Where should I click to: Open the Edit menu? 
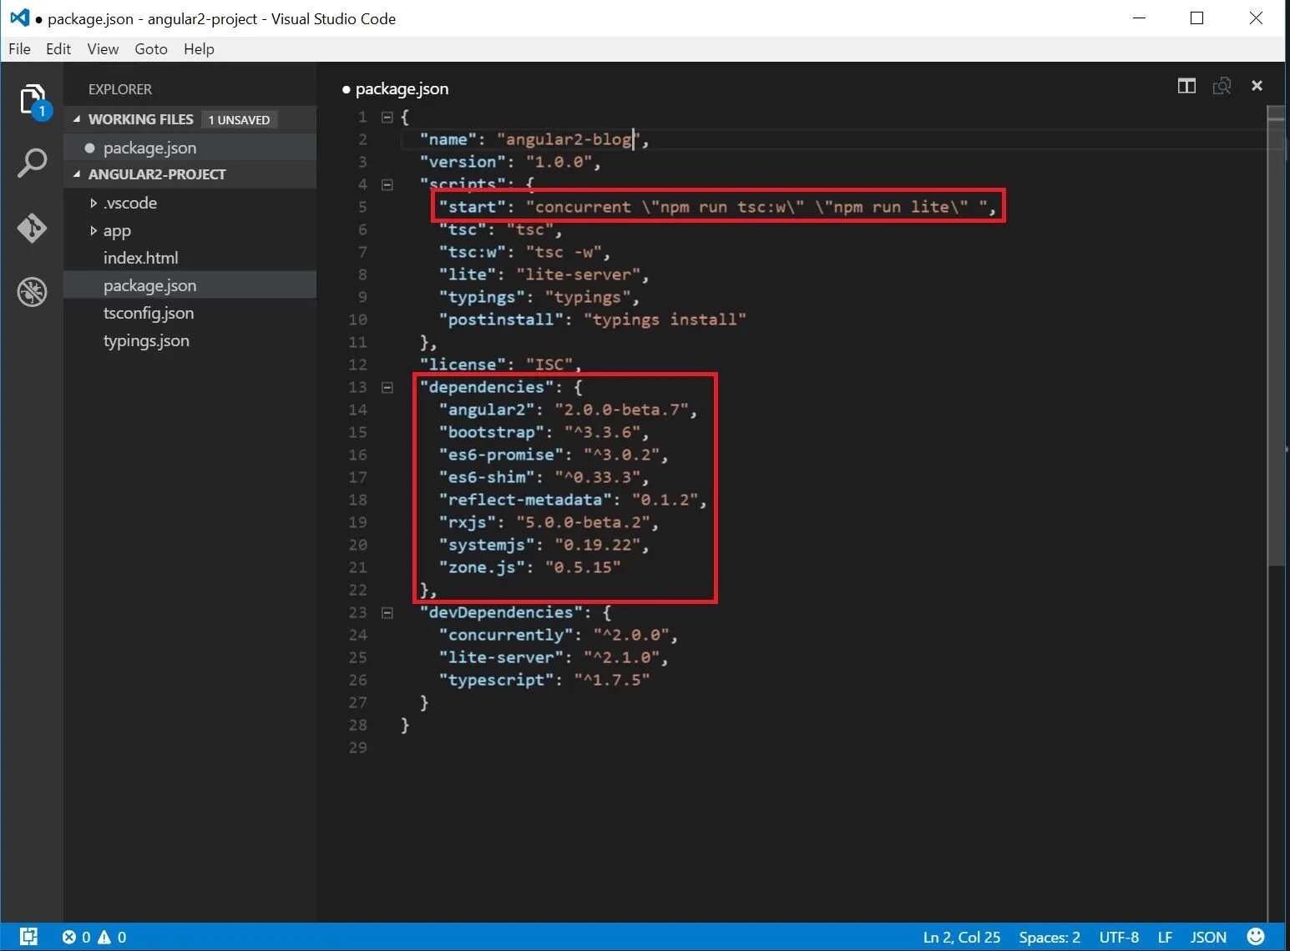coord(58,49)
